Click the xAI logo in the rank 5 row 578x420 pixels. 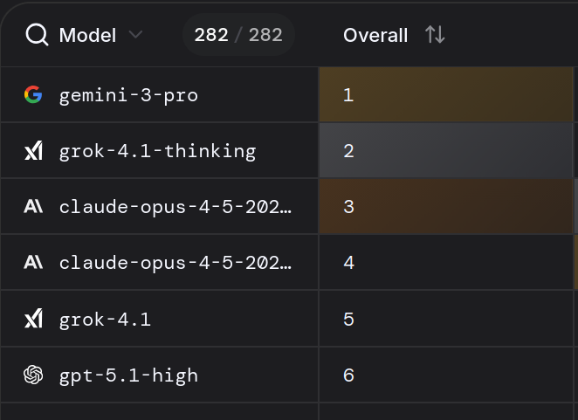tap(33, 320)
